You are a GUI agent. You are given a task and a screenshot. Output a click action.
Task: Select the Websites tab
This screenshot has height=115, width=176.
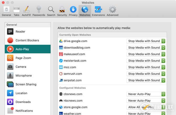coord(85,11)
